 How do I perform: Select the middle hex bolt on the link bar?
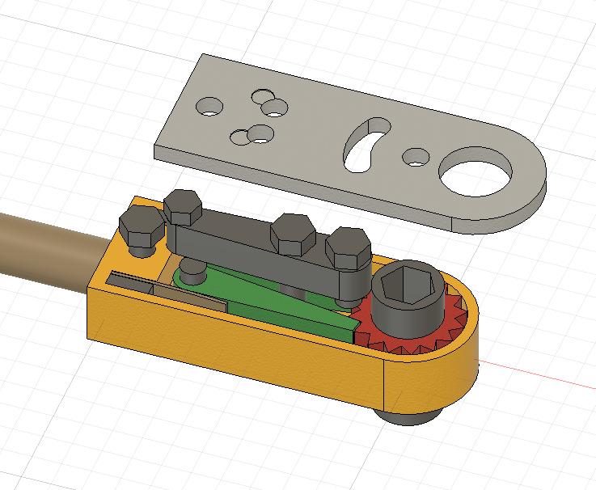(293, 234)
